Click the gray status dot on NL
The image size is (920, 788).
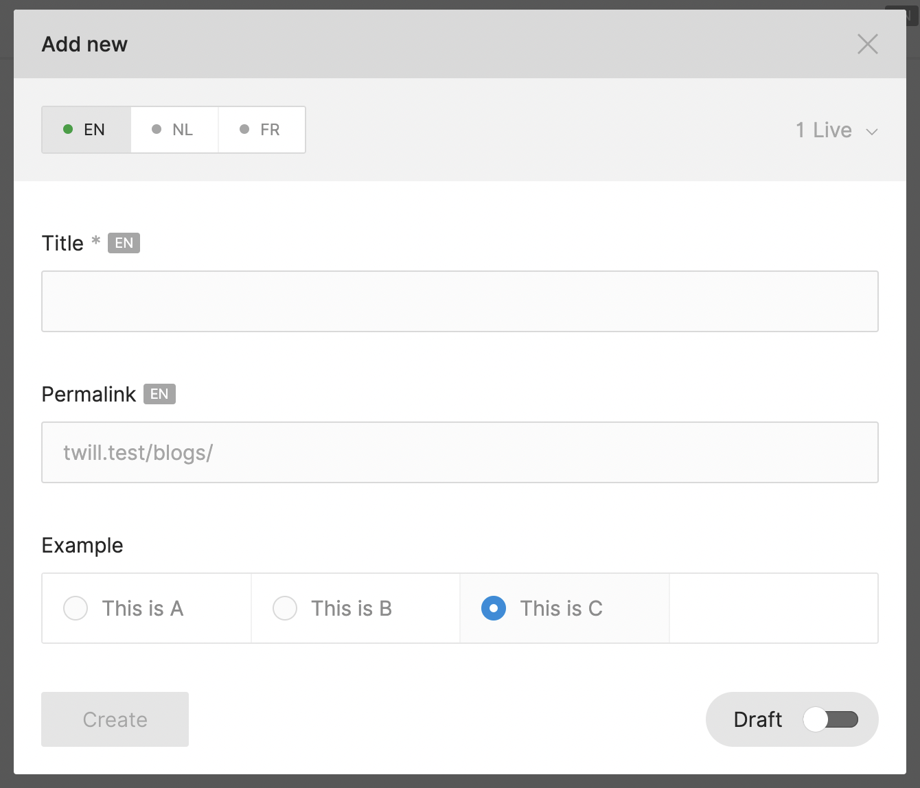click(x=157, y=129)
